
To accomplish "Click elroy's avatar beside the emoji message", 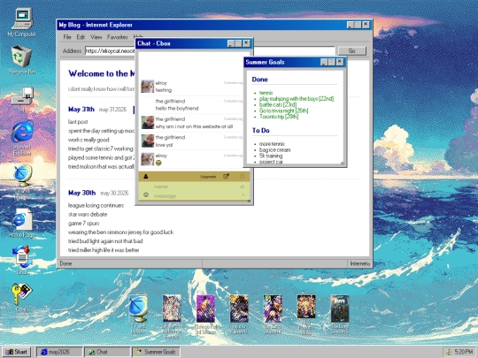I will (x=148, y=159).
